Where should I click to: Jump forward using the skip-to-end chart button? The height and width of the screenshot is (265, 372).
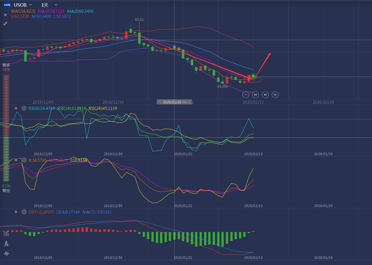[265, 95]
